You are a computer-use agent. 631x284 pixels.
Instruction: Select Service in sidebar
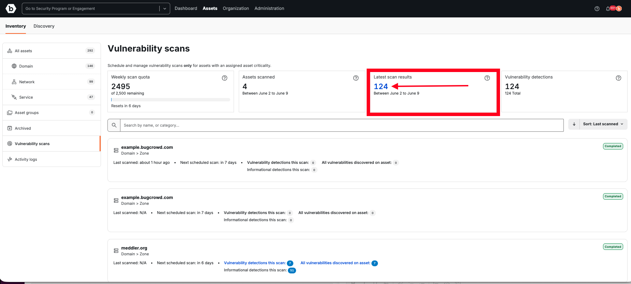(x=52, y=97)
